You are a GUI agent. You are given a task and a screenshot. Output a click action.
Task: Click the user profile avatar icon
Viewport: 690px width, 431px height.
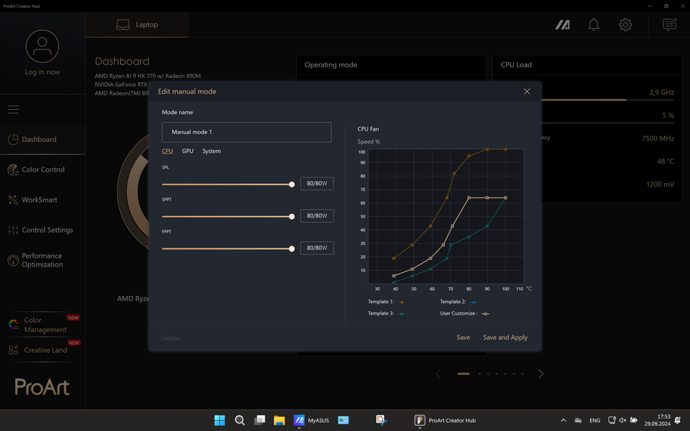tap(42, 46)
